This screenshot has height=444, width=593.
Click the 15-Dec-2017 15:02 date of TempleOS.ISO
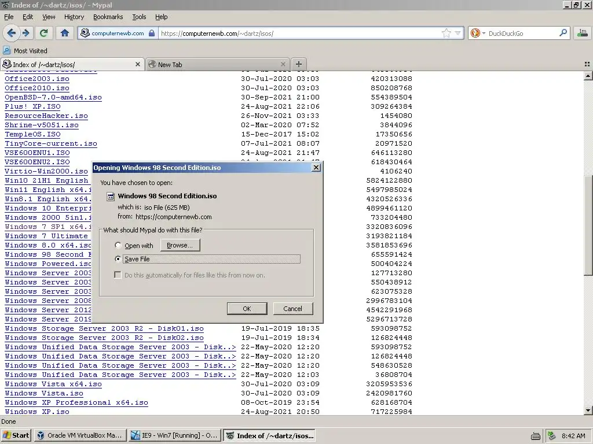(280, 134)
